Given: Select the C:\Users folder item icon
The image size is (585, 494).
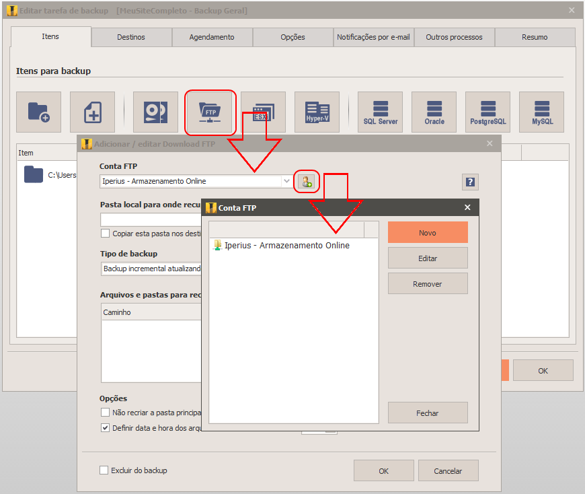Looking at the screenshot, I should click(x=34, y=174).
